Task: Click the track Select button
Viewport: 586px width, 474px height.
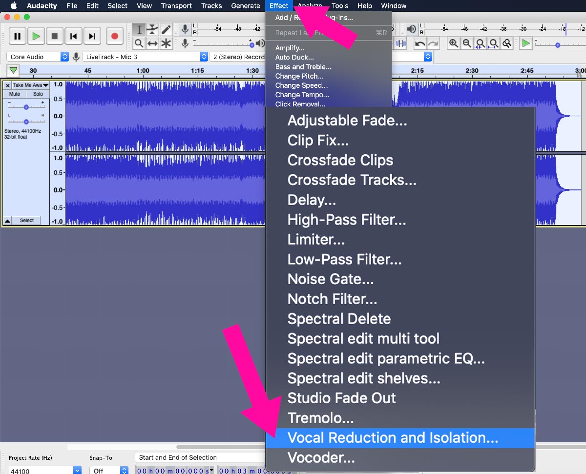Action: pyautogui.click(x=27, y=221)
